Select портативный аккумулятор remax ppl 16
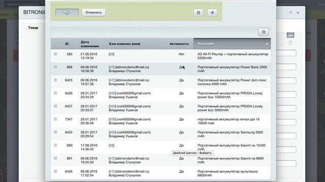This screenshot has height=182, width=325. 229,121
